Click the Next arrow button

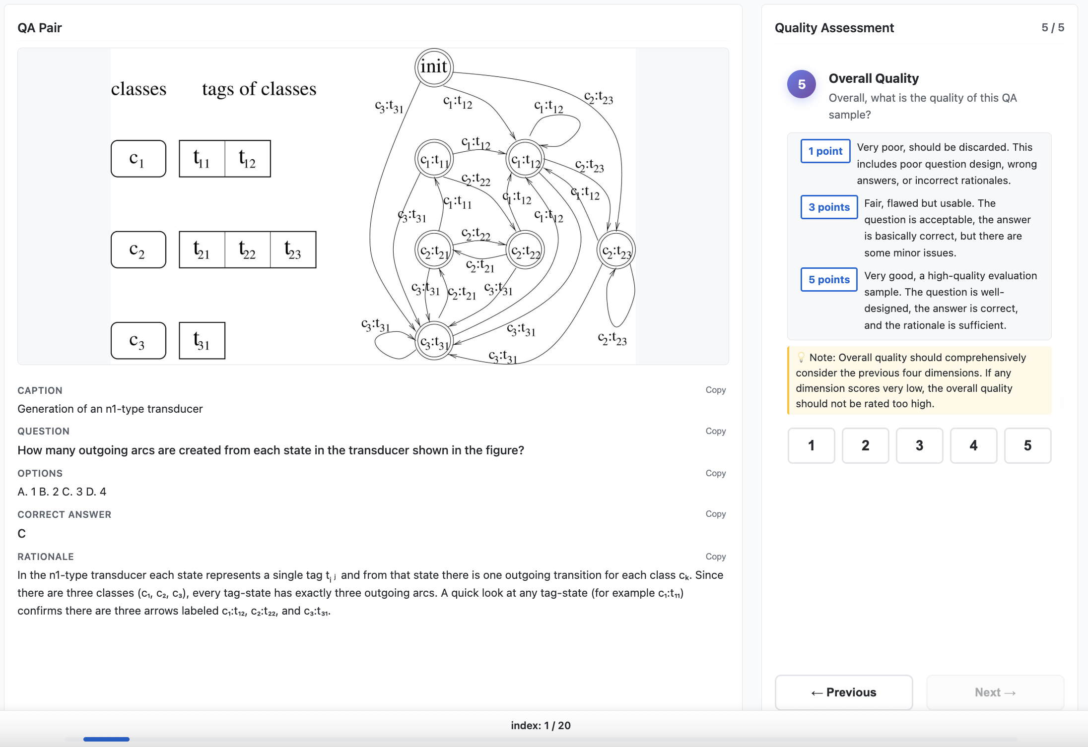(995, 692)
